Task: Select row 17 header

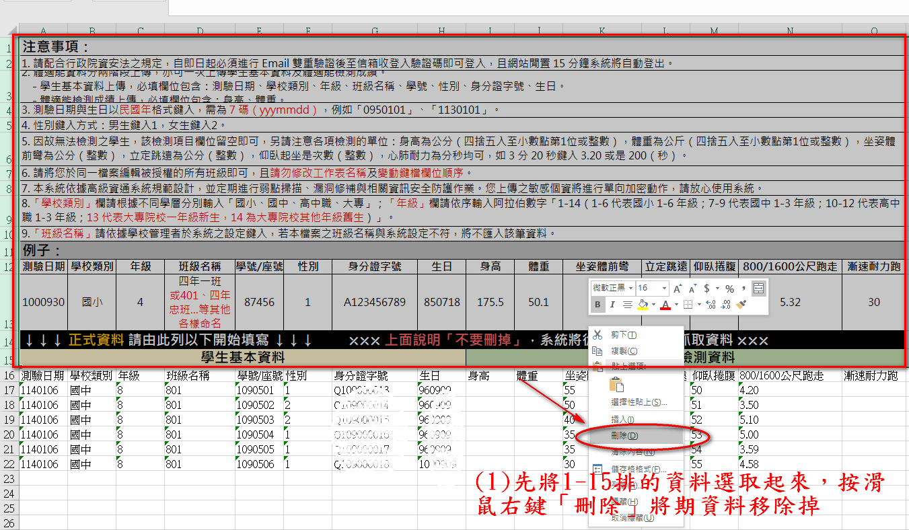Action: click(9, 390)
